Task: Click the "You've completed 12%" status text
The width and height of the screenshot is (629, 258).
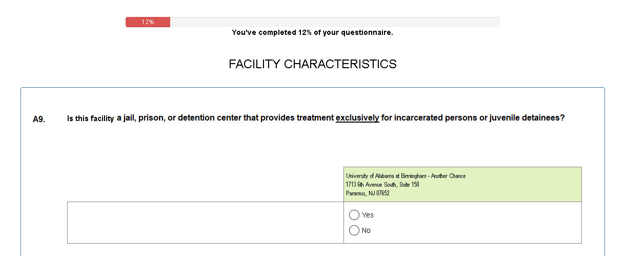Action: point(312,32)
